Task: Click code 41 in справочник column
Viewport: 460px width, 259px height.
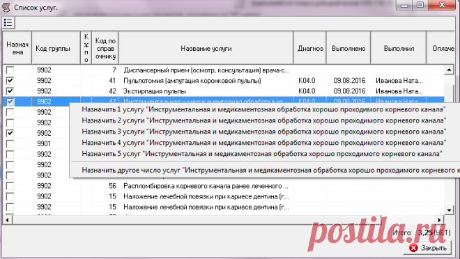Action: point(112,81)
